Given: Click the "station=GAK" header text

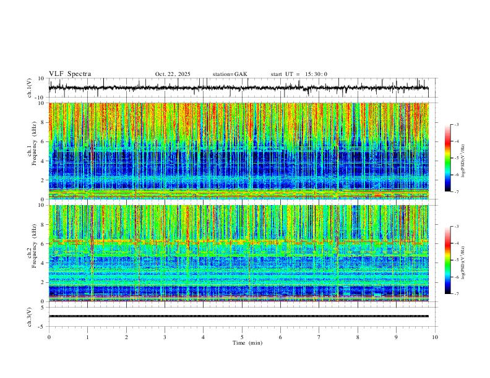Looking at the screenshot, I should click(x=230, y=74).
